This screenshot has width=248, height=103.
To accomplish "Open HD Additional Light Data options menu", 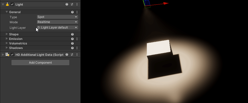I will coord(77,55).
